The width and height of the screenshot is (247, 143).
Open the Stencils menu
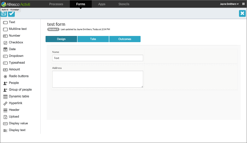coord(124,4)
